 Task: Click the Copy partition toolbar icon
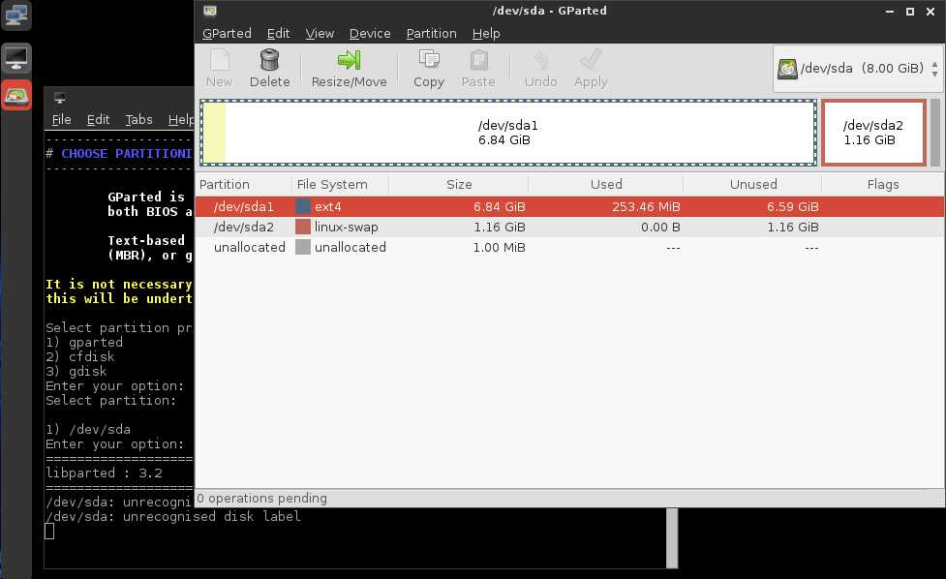(428, 68)
